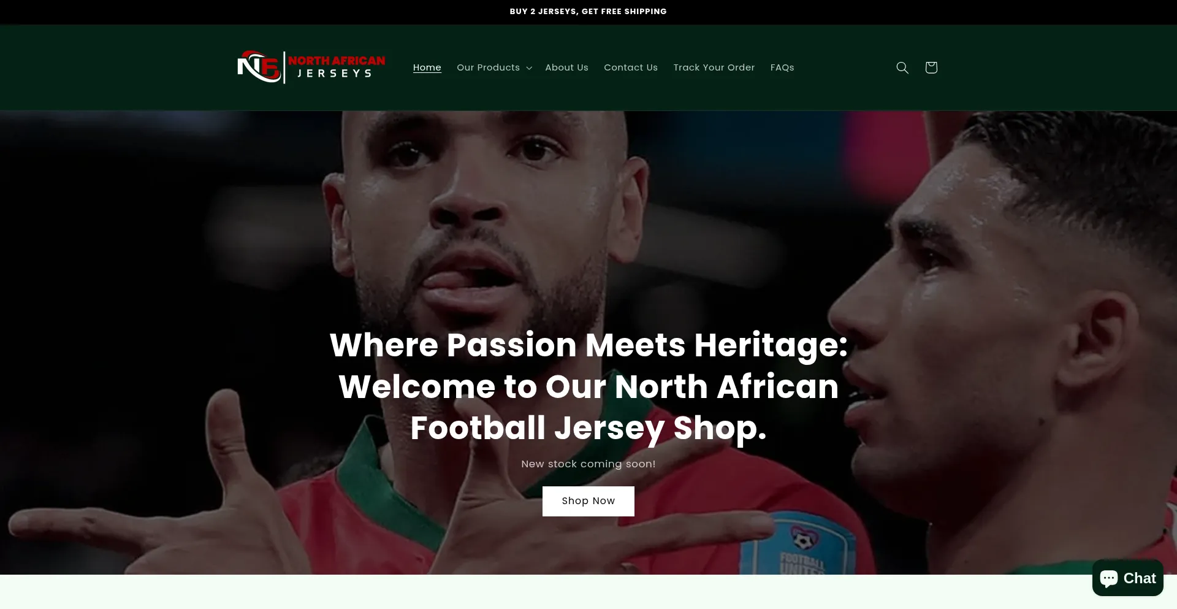Click the speech bubble icon in Chat widget

point(1109,578)
